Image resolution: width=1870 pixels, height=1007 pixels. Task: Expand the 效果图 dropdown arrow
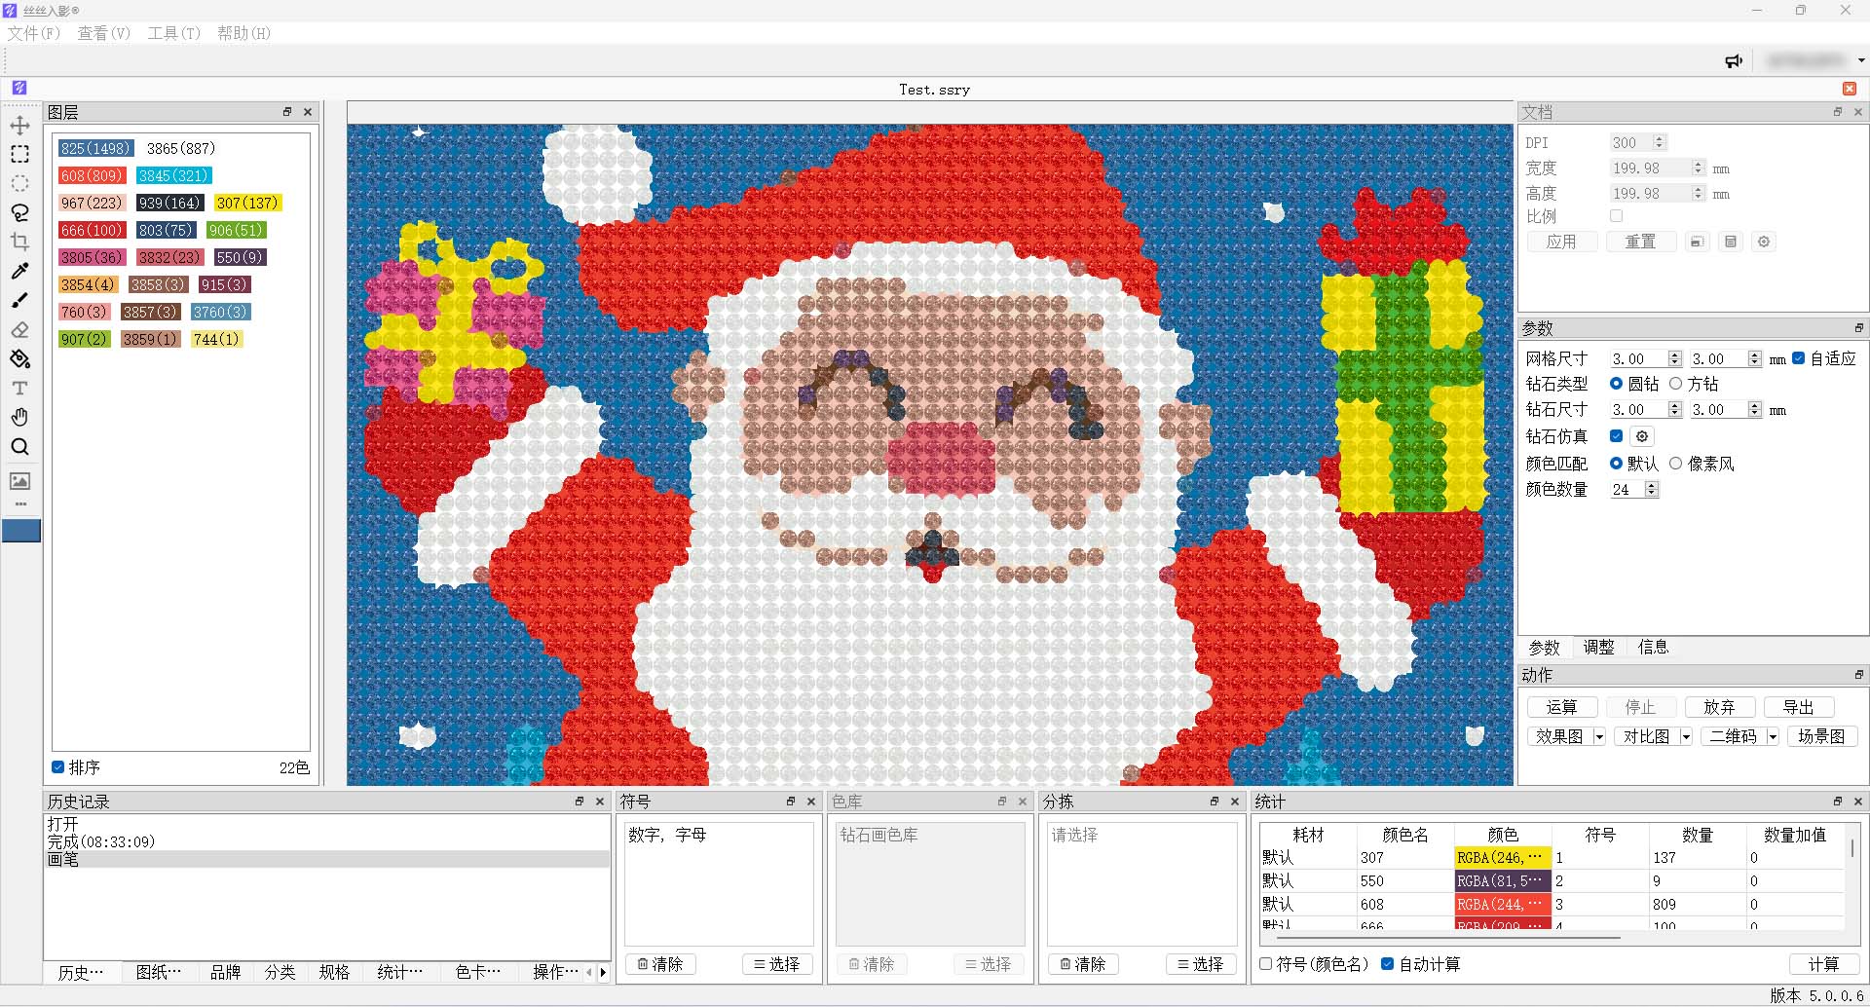(1599, 737)
